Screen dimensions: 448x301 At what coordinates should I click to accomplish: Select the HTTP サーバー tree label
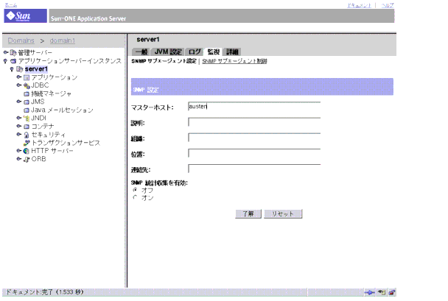click(52, 151)
